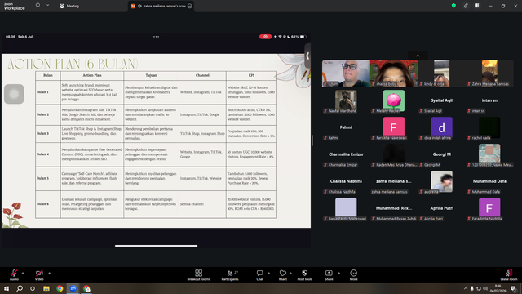
Task: Click the info icon beside Zoom Workplace
Action: (x=38, y=6)
